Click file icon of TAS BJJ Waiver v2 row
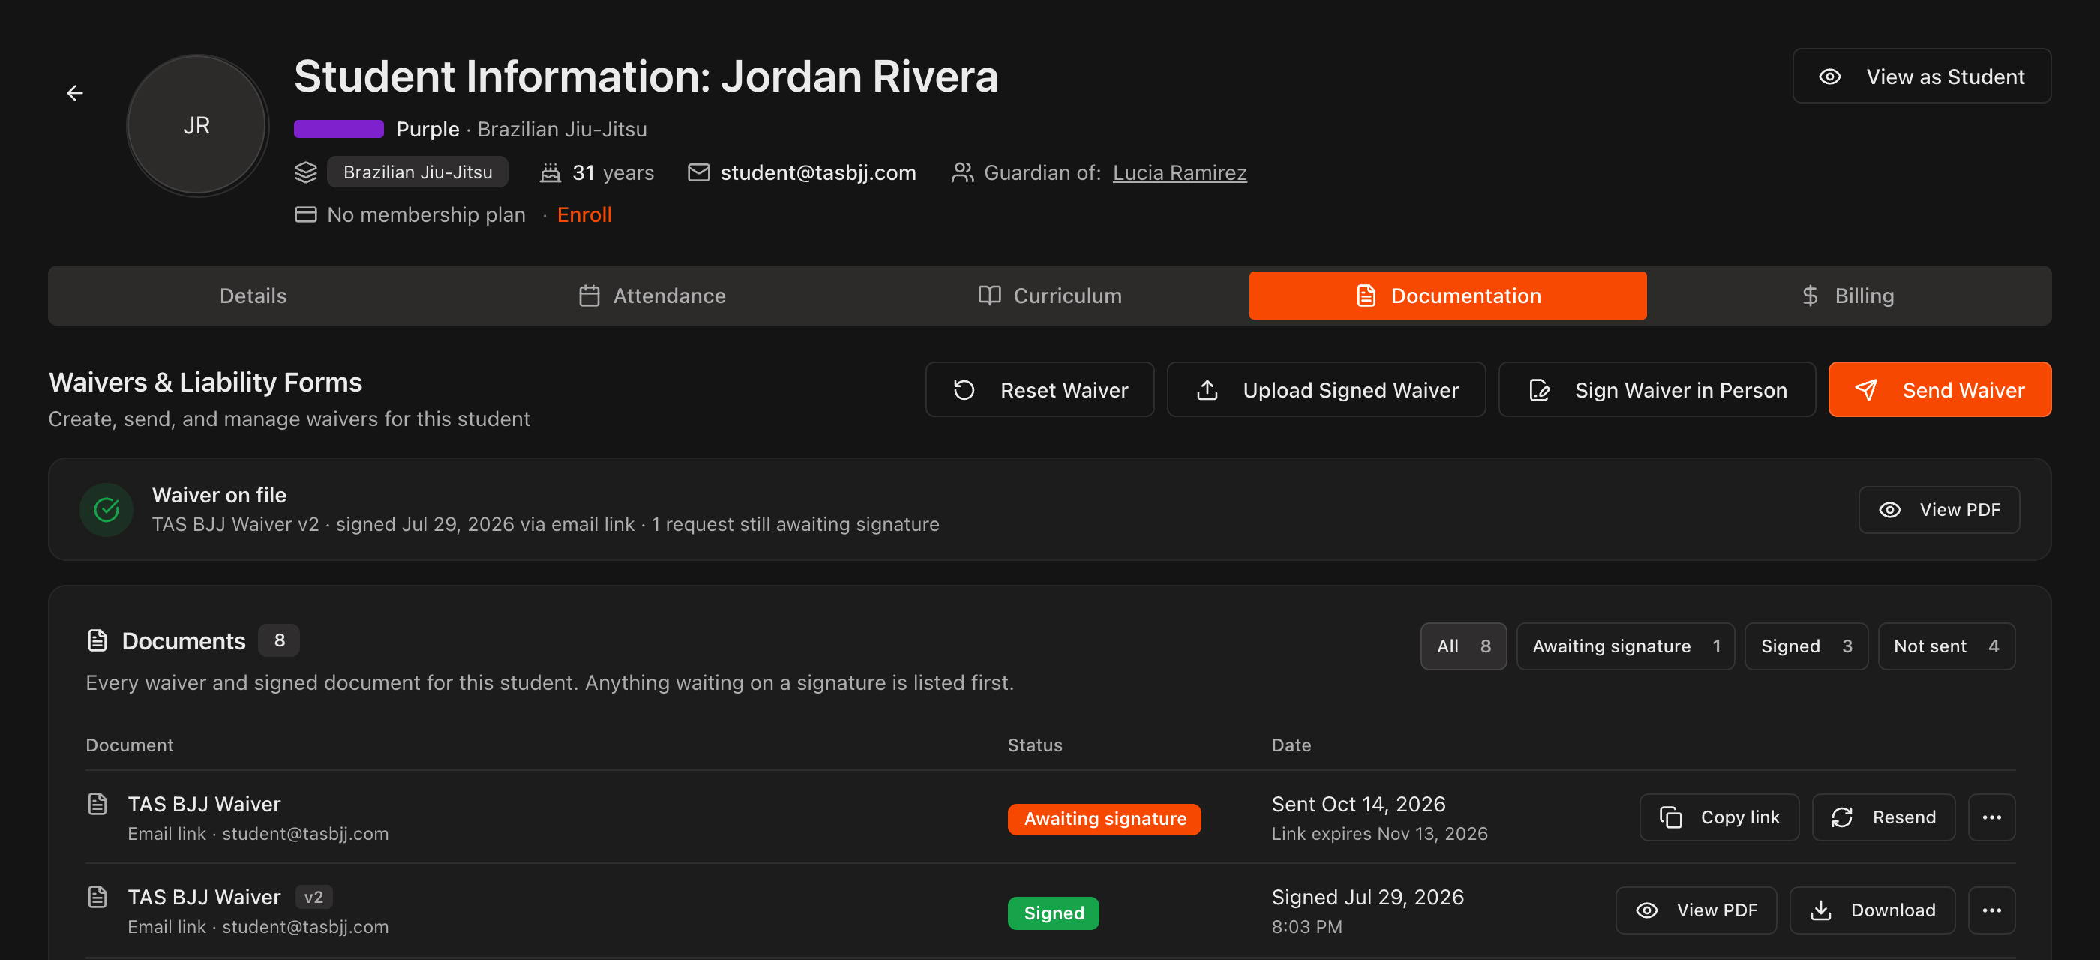2100x960 pixels. (x=97, y=897)
